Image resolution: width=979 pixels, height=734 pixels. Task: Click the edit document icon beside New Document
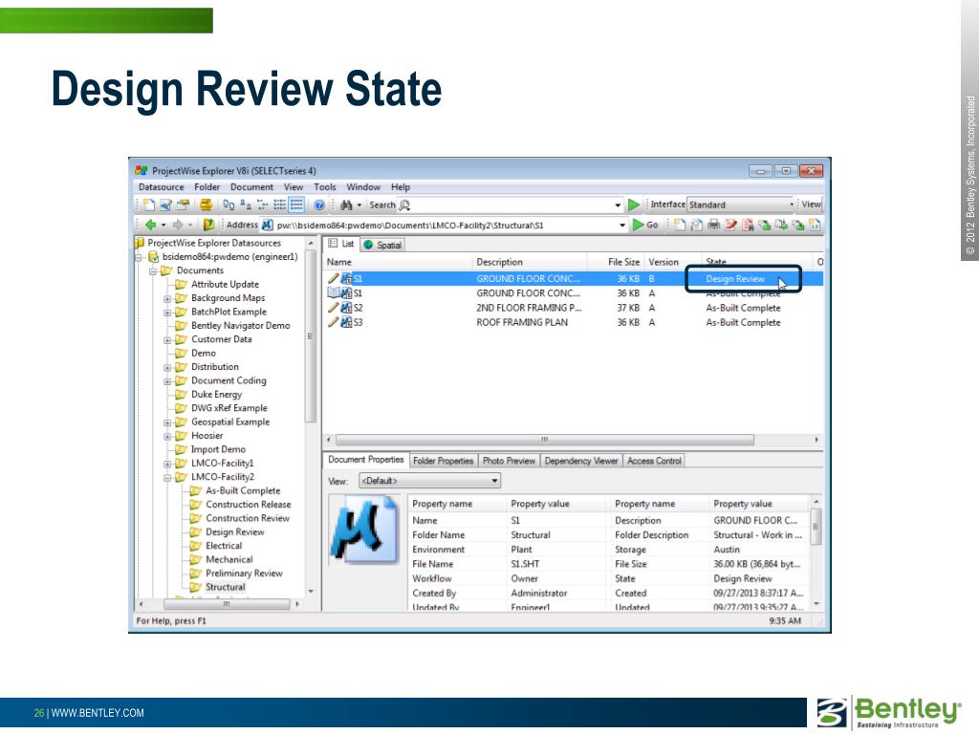point(165,205)
